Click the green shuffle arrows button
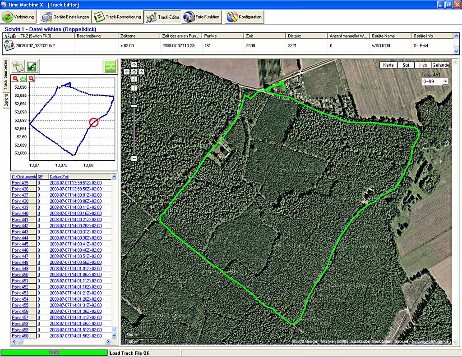 click(110, 67)
